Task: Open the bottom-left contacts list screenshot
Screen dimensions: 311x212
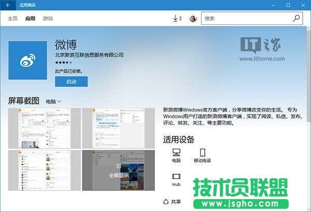Action: click(x=45, y=171)
